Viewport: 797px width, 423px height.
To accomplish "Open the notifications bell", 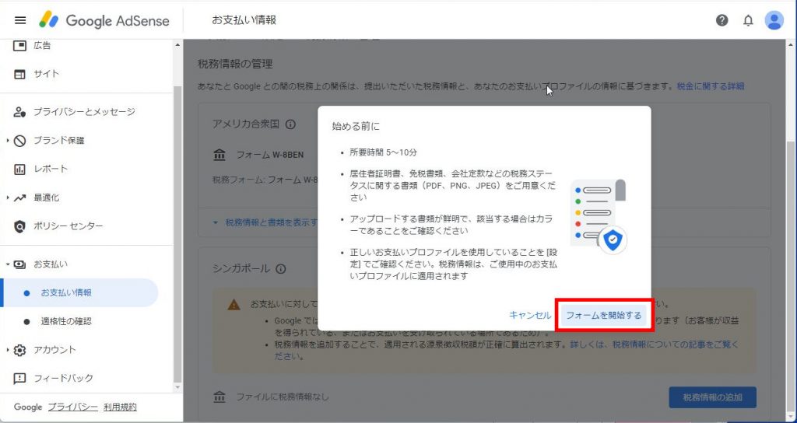I will pyautogui.click(x=748, y=20).
